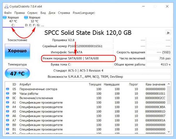This screenshot has height=139, width=176.
Task: Click the 4113 ч total working time field
Action: (x=158, y=64)
